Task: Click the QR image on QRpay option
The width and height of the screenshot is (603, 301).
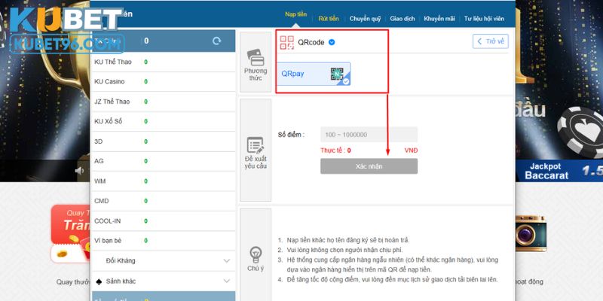Action: click(x=337, y=74)
